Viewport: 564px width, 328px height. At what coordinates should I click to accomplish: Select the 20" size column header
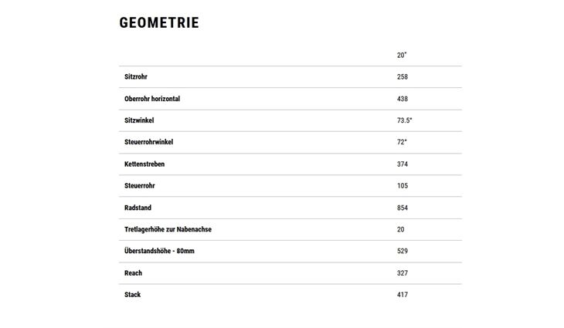pyautogui.click(x=402, y=56)
